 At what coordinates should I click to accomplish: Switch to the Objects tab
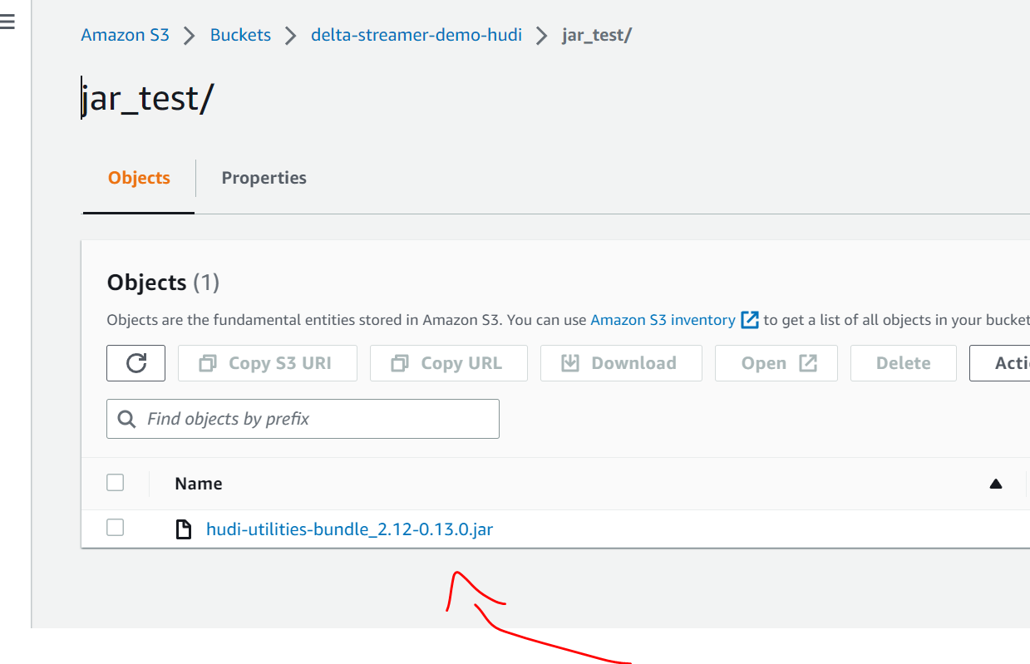(x=139, y=178)
